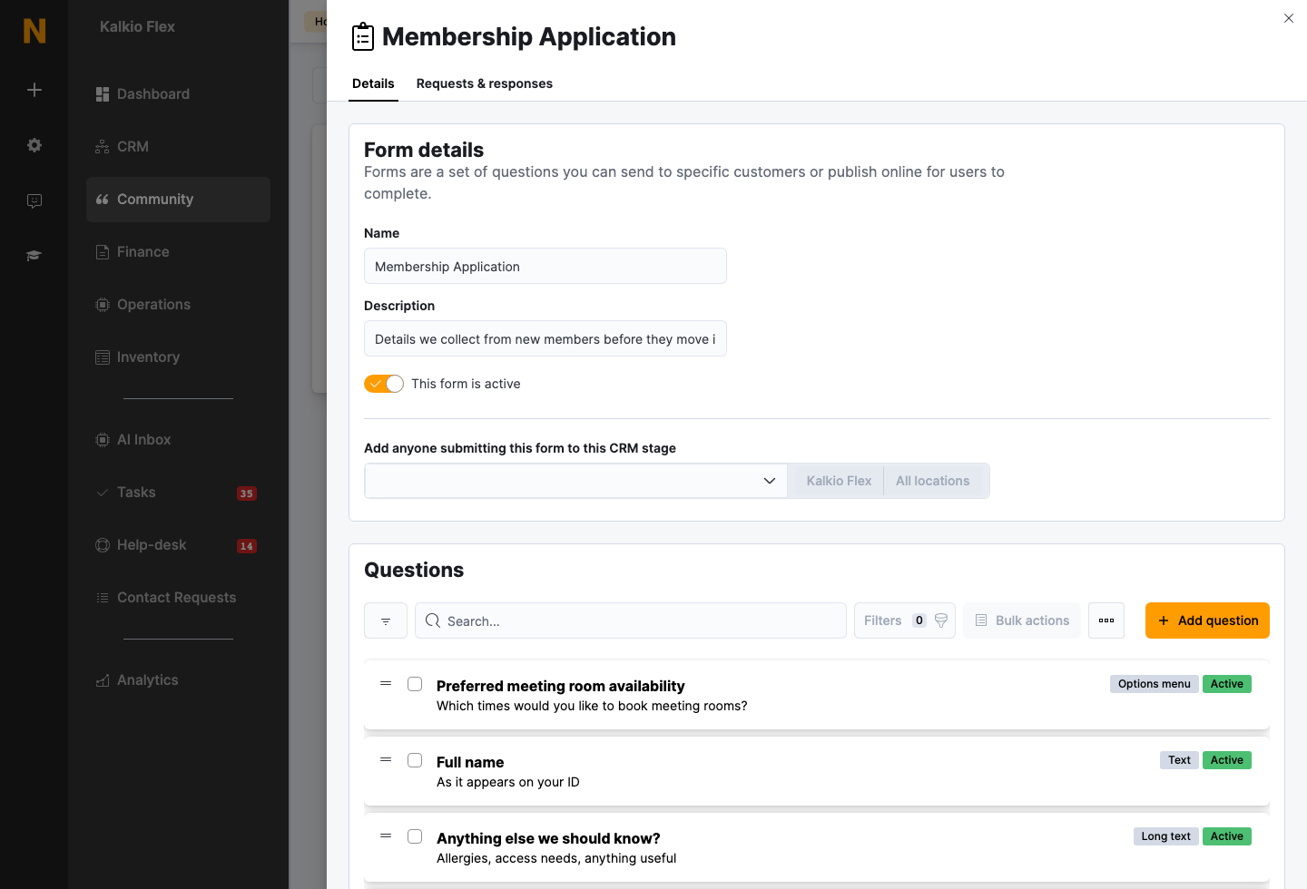The height and width of the screenshot is (889, 1307).
Task: Open AI Inbox in the sidebar
Action: point(178,440)
